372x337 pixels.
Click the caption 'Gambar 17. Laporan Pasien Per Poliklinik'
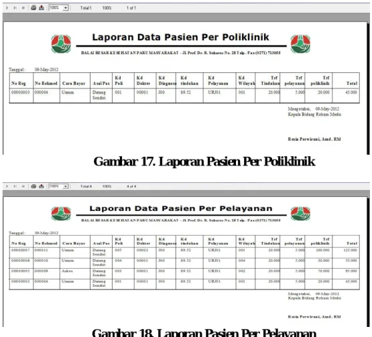click(204, 161)
